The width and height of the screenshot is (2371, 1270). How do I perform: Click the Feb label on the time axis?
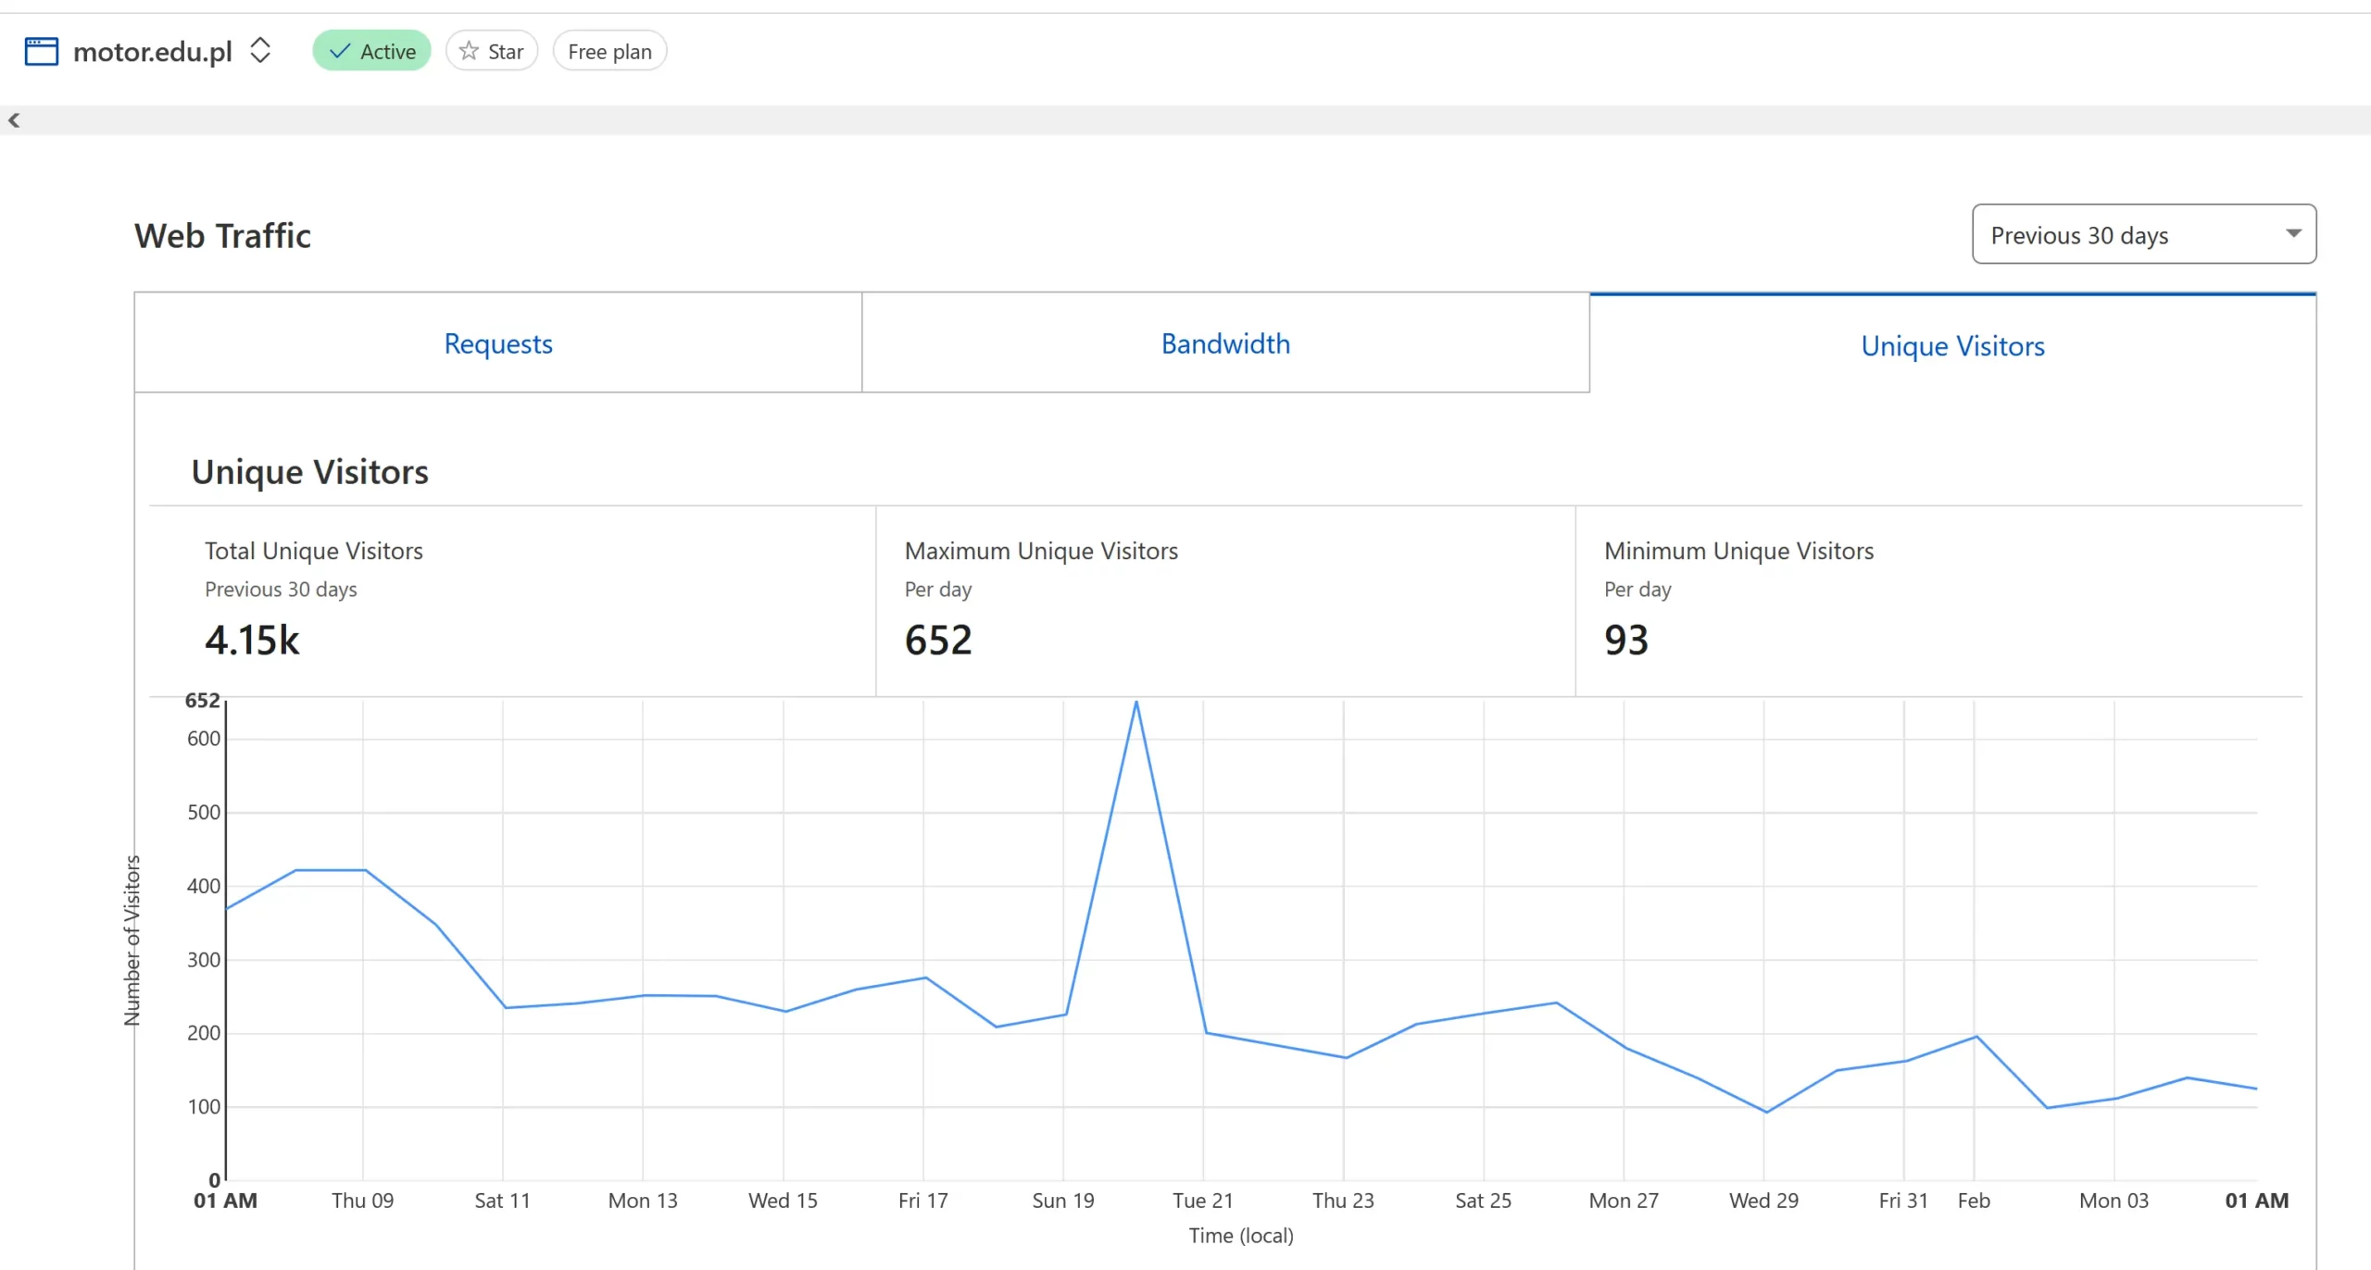[x=1973, y=1201]
